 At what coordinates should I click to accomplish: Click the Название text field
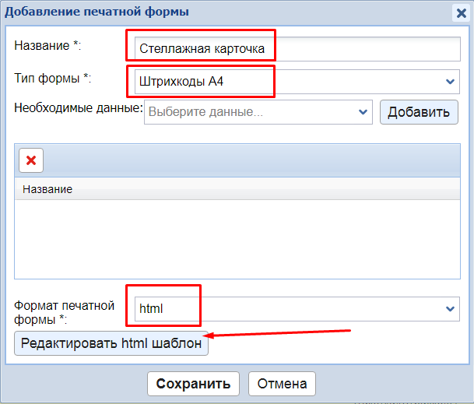pyautogui.click(x=296, y=49)
